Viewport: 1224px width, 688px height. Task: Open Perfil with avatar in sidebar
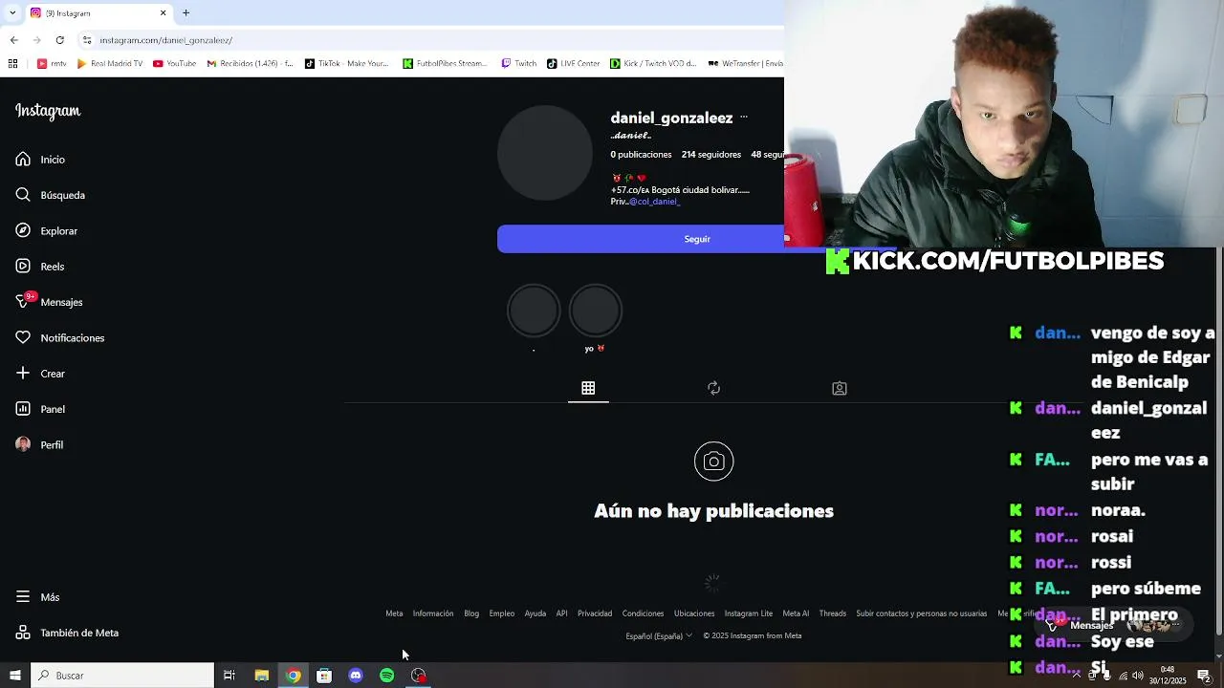pos(39,445)
